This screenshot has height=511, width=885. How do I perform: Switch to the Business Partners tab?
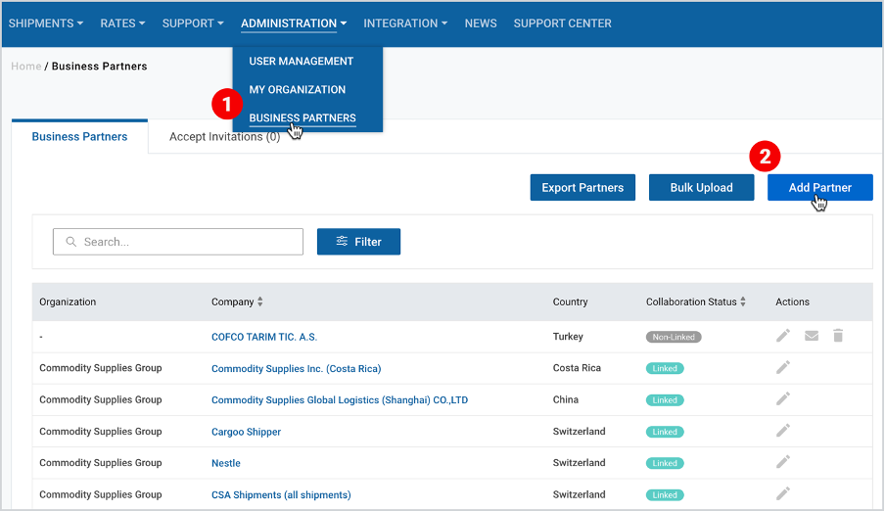click(x=79, y=137)
